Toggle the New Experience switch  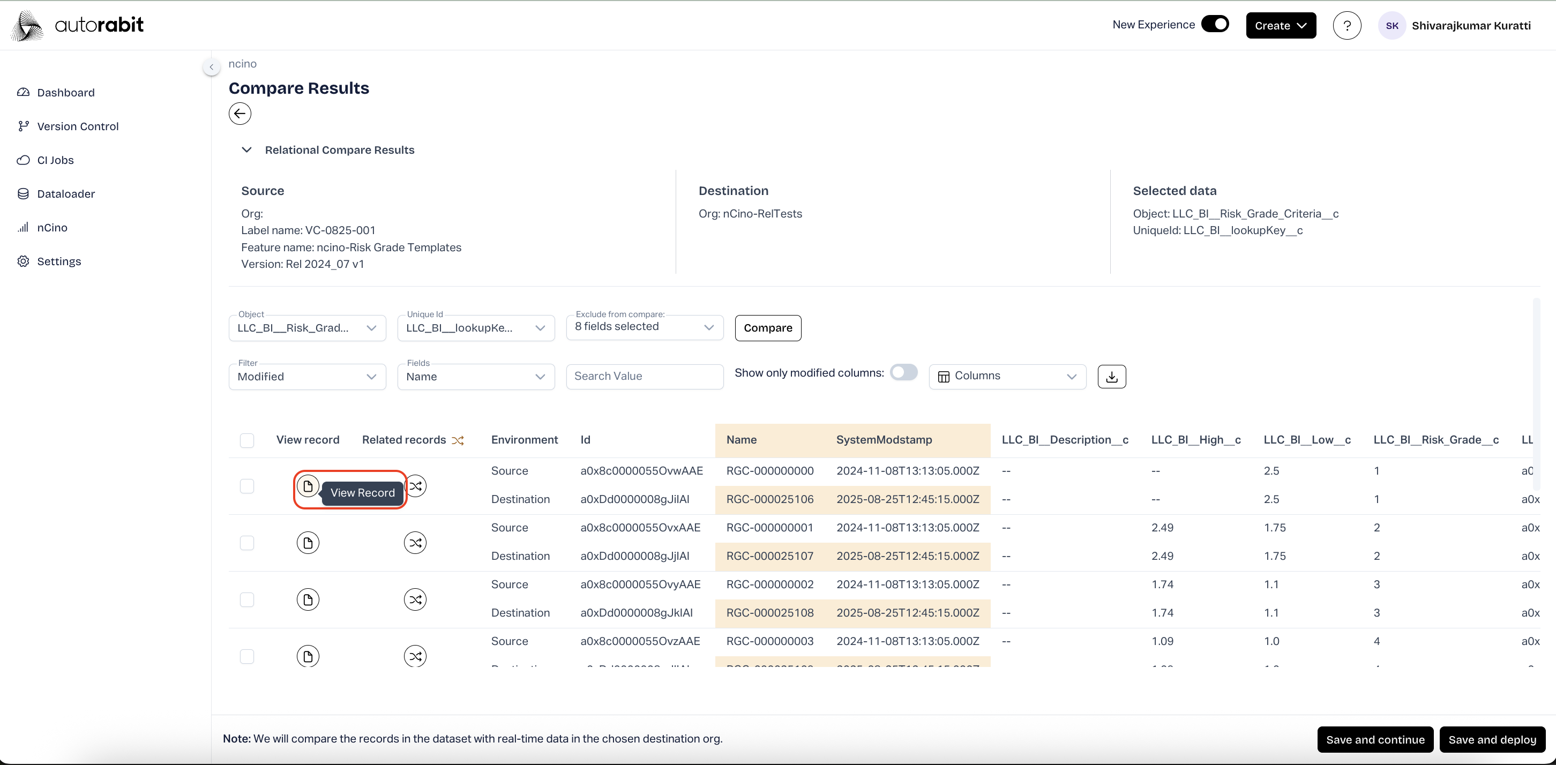coord(1215,24)
